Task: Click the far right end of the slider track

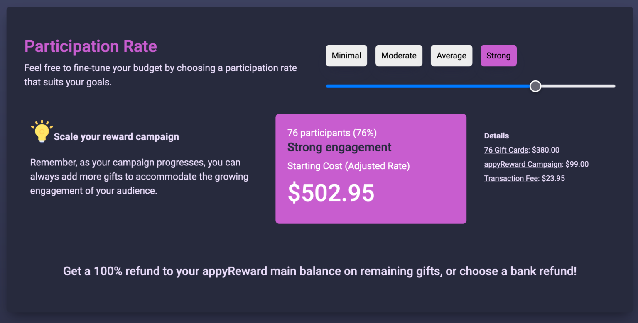Action: click(613, 86)
